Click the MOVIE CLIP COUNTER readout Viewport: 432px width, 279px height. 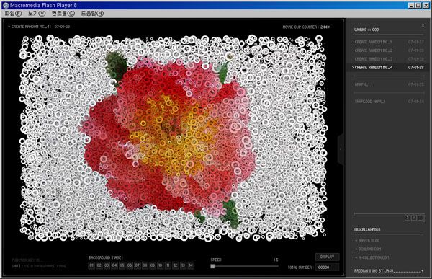[x=307, y=27]
